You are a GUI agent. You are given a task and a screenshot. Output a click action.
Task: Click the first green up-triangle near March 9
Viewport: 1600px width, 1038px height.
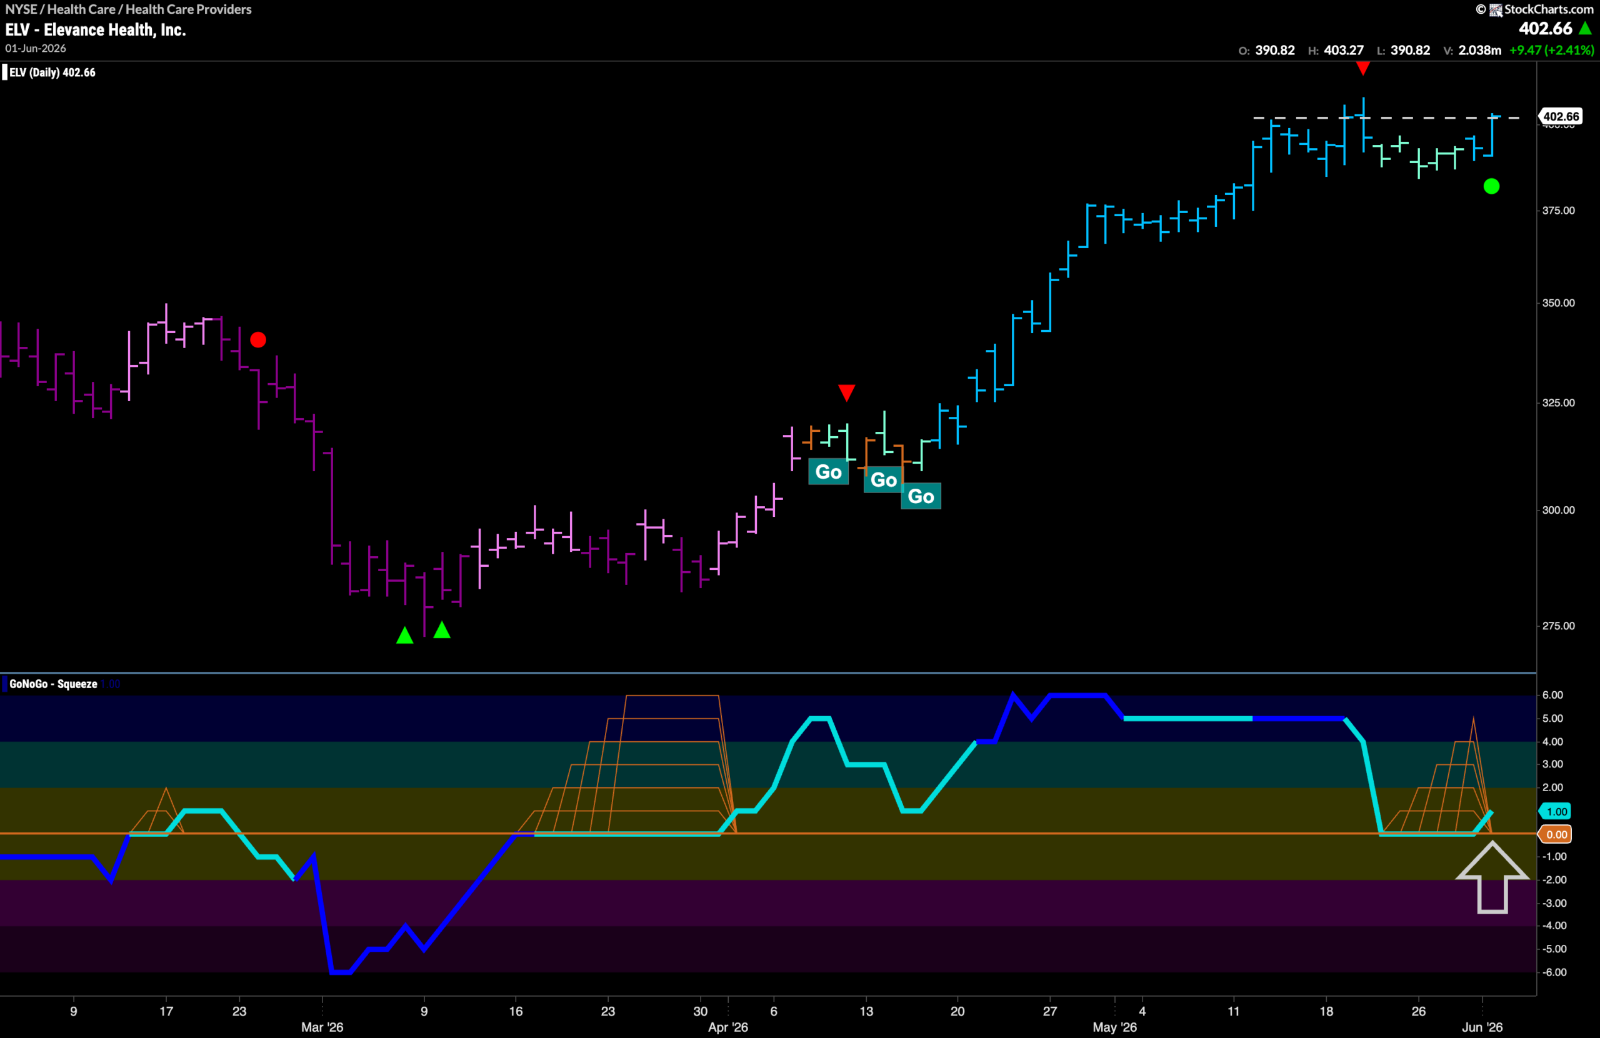coord(405,635)
